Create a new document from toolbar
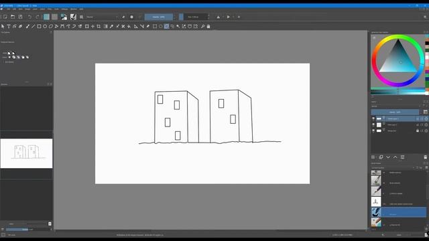 pyautogui.click(x=5, y=17)
